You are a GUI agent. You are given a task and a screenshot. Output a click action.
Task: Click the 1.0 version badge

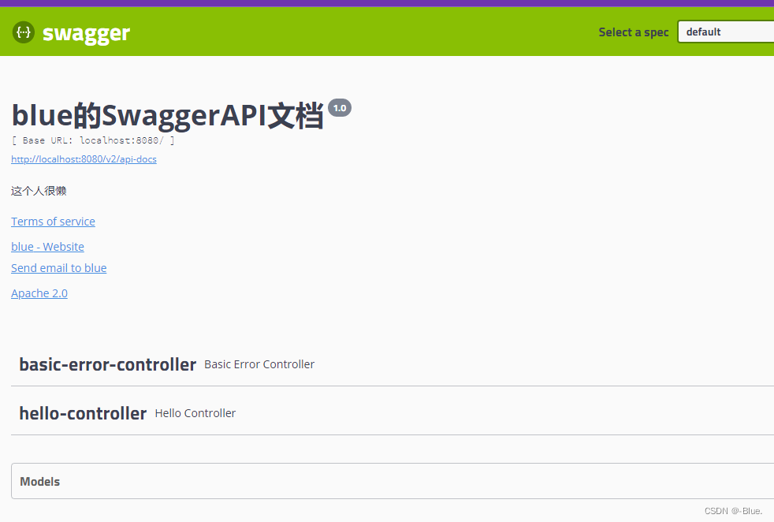coord(340,108)
